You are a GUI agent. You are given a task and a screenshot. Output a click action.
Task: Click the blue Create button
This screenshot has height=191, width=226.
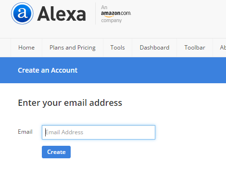point(56,152)
